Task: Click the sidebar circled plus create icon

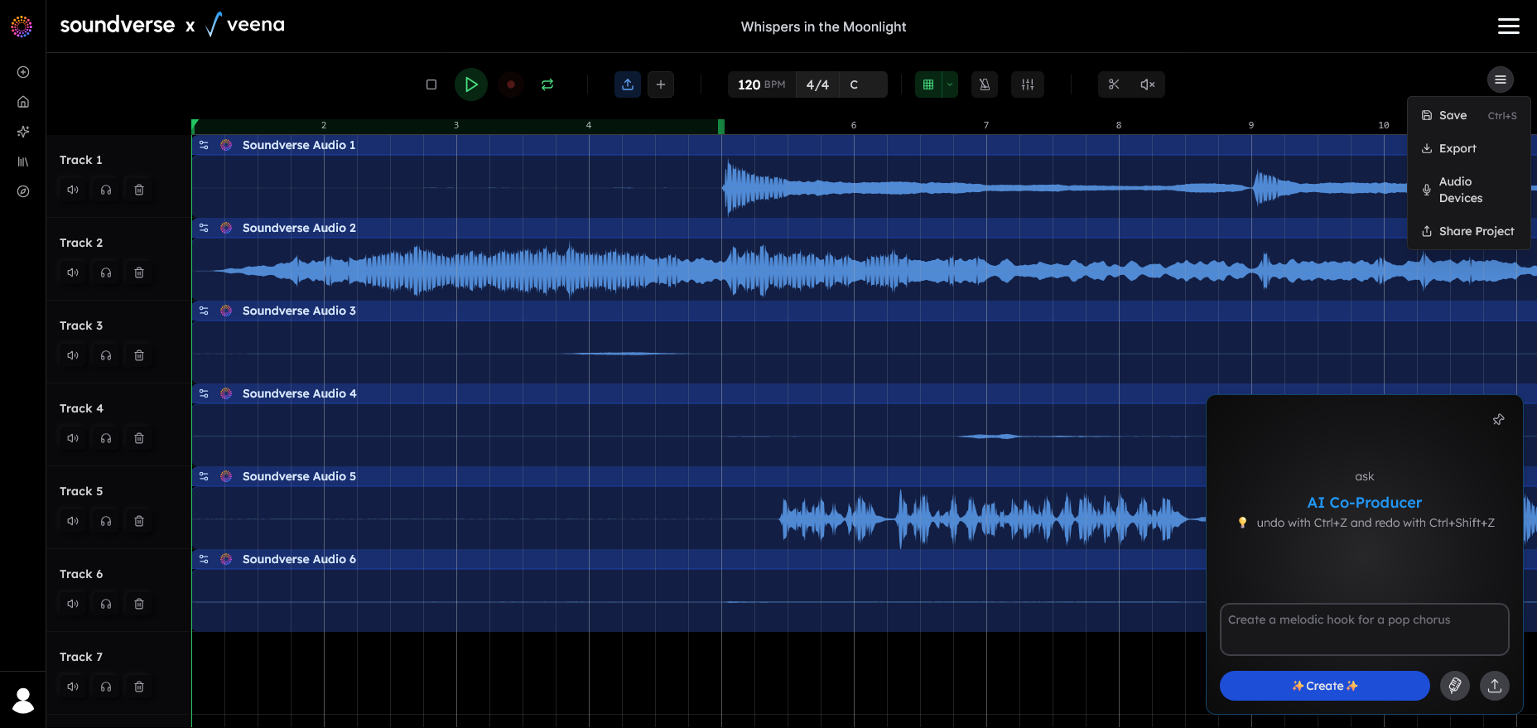Action: coord(23,72)
